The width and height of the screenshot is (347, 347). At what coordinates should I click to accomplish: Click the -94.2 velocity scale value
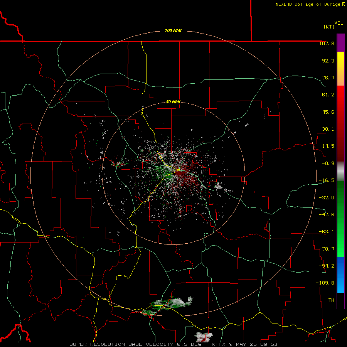327,266
